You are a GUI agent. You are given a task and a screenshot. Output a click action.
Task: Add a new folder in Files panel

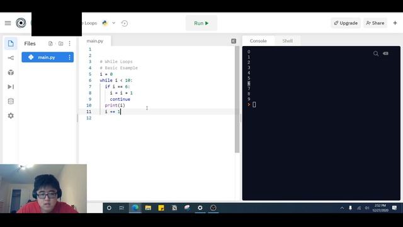click(x=60, y=44)
